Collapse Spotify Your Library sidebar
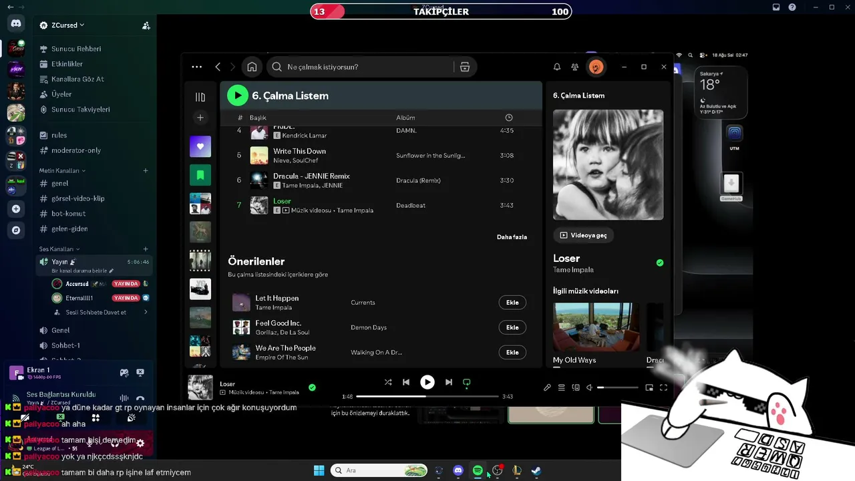The height and width of the screenshot is (481, 855). click(200, 97)
